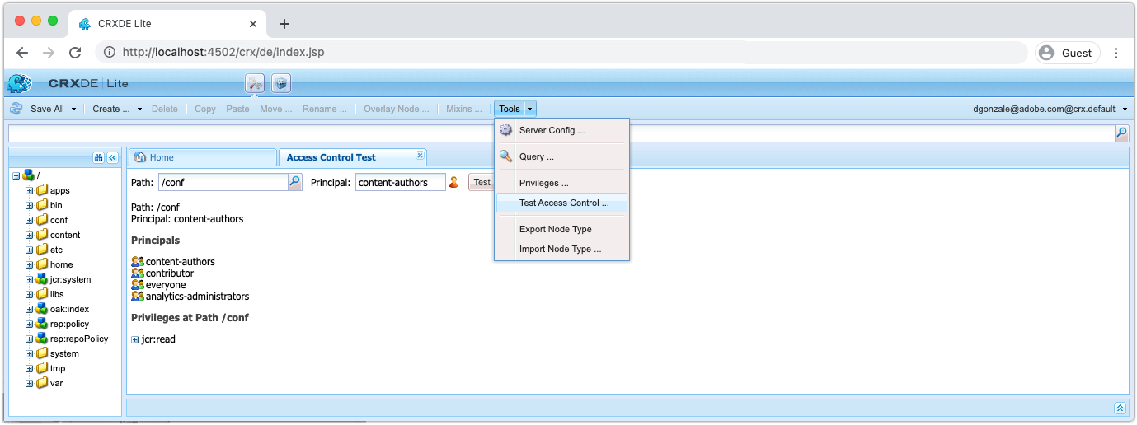This screenshot has height=425, width=1137.
Task: Click the jcr:system node icon
Action: (42, 279)
